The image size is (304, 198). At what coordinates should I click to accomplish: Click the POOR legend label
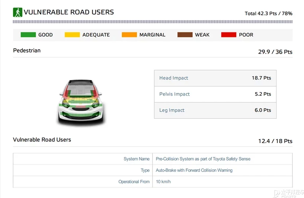[246, 35]
